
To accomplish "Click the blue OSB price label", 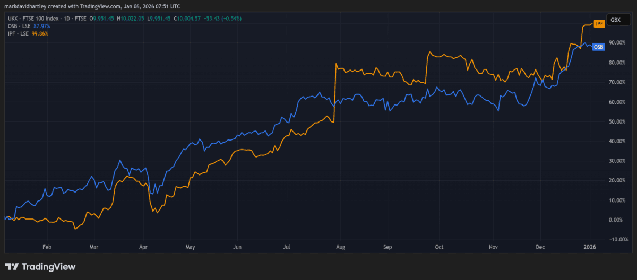I will (x=598, y=47).
